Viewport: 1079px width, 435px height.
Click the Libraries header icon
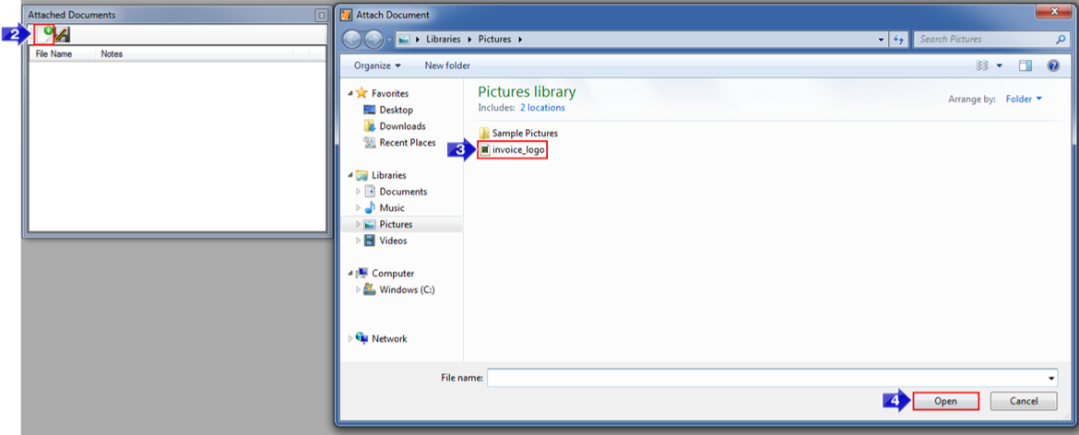coord(362,175)
